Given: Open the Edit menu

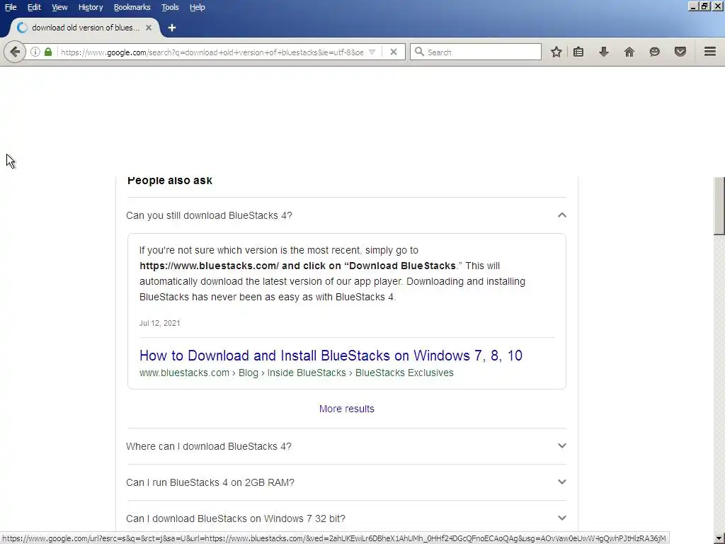Looking at the screenshot, I should [x=34, y=7].
